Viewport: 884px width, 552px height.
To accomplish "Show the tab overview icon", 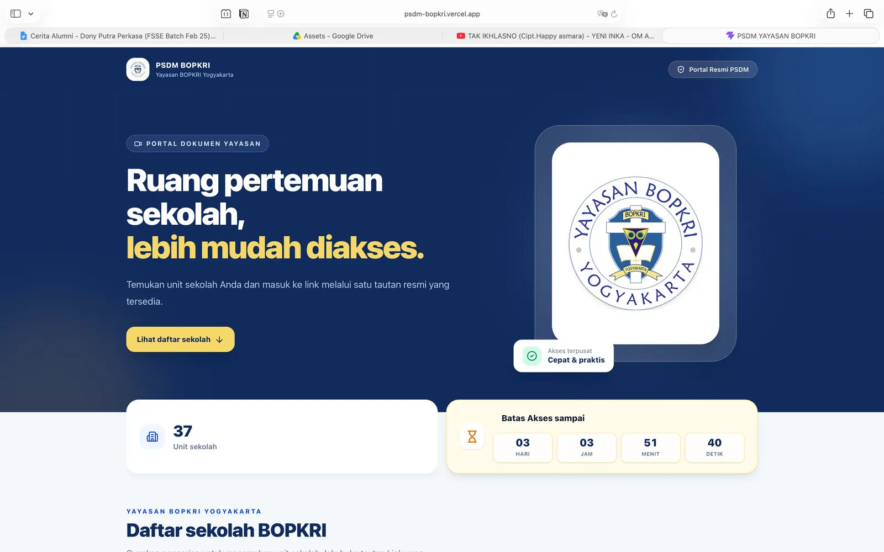I will click(869, 14).
